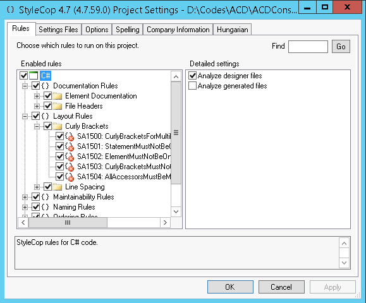This screenshot has width=366, height=303.
Task: Click the SA1503 rule icon
Action: pyautogui.click(x=70, y=167)
